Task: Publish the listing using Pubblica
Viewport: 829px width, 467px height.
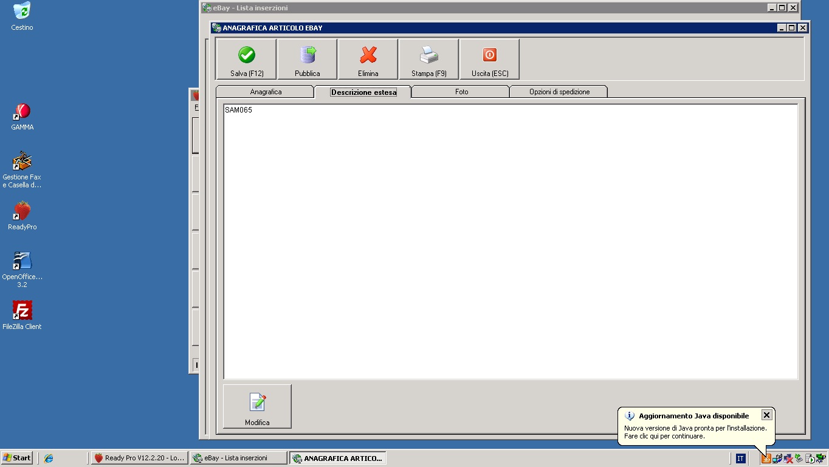Action: [308, 60]
